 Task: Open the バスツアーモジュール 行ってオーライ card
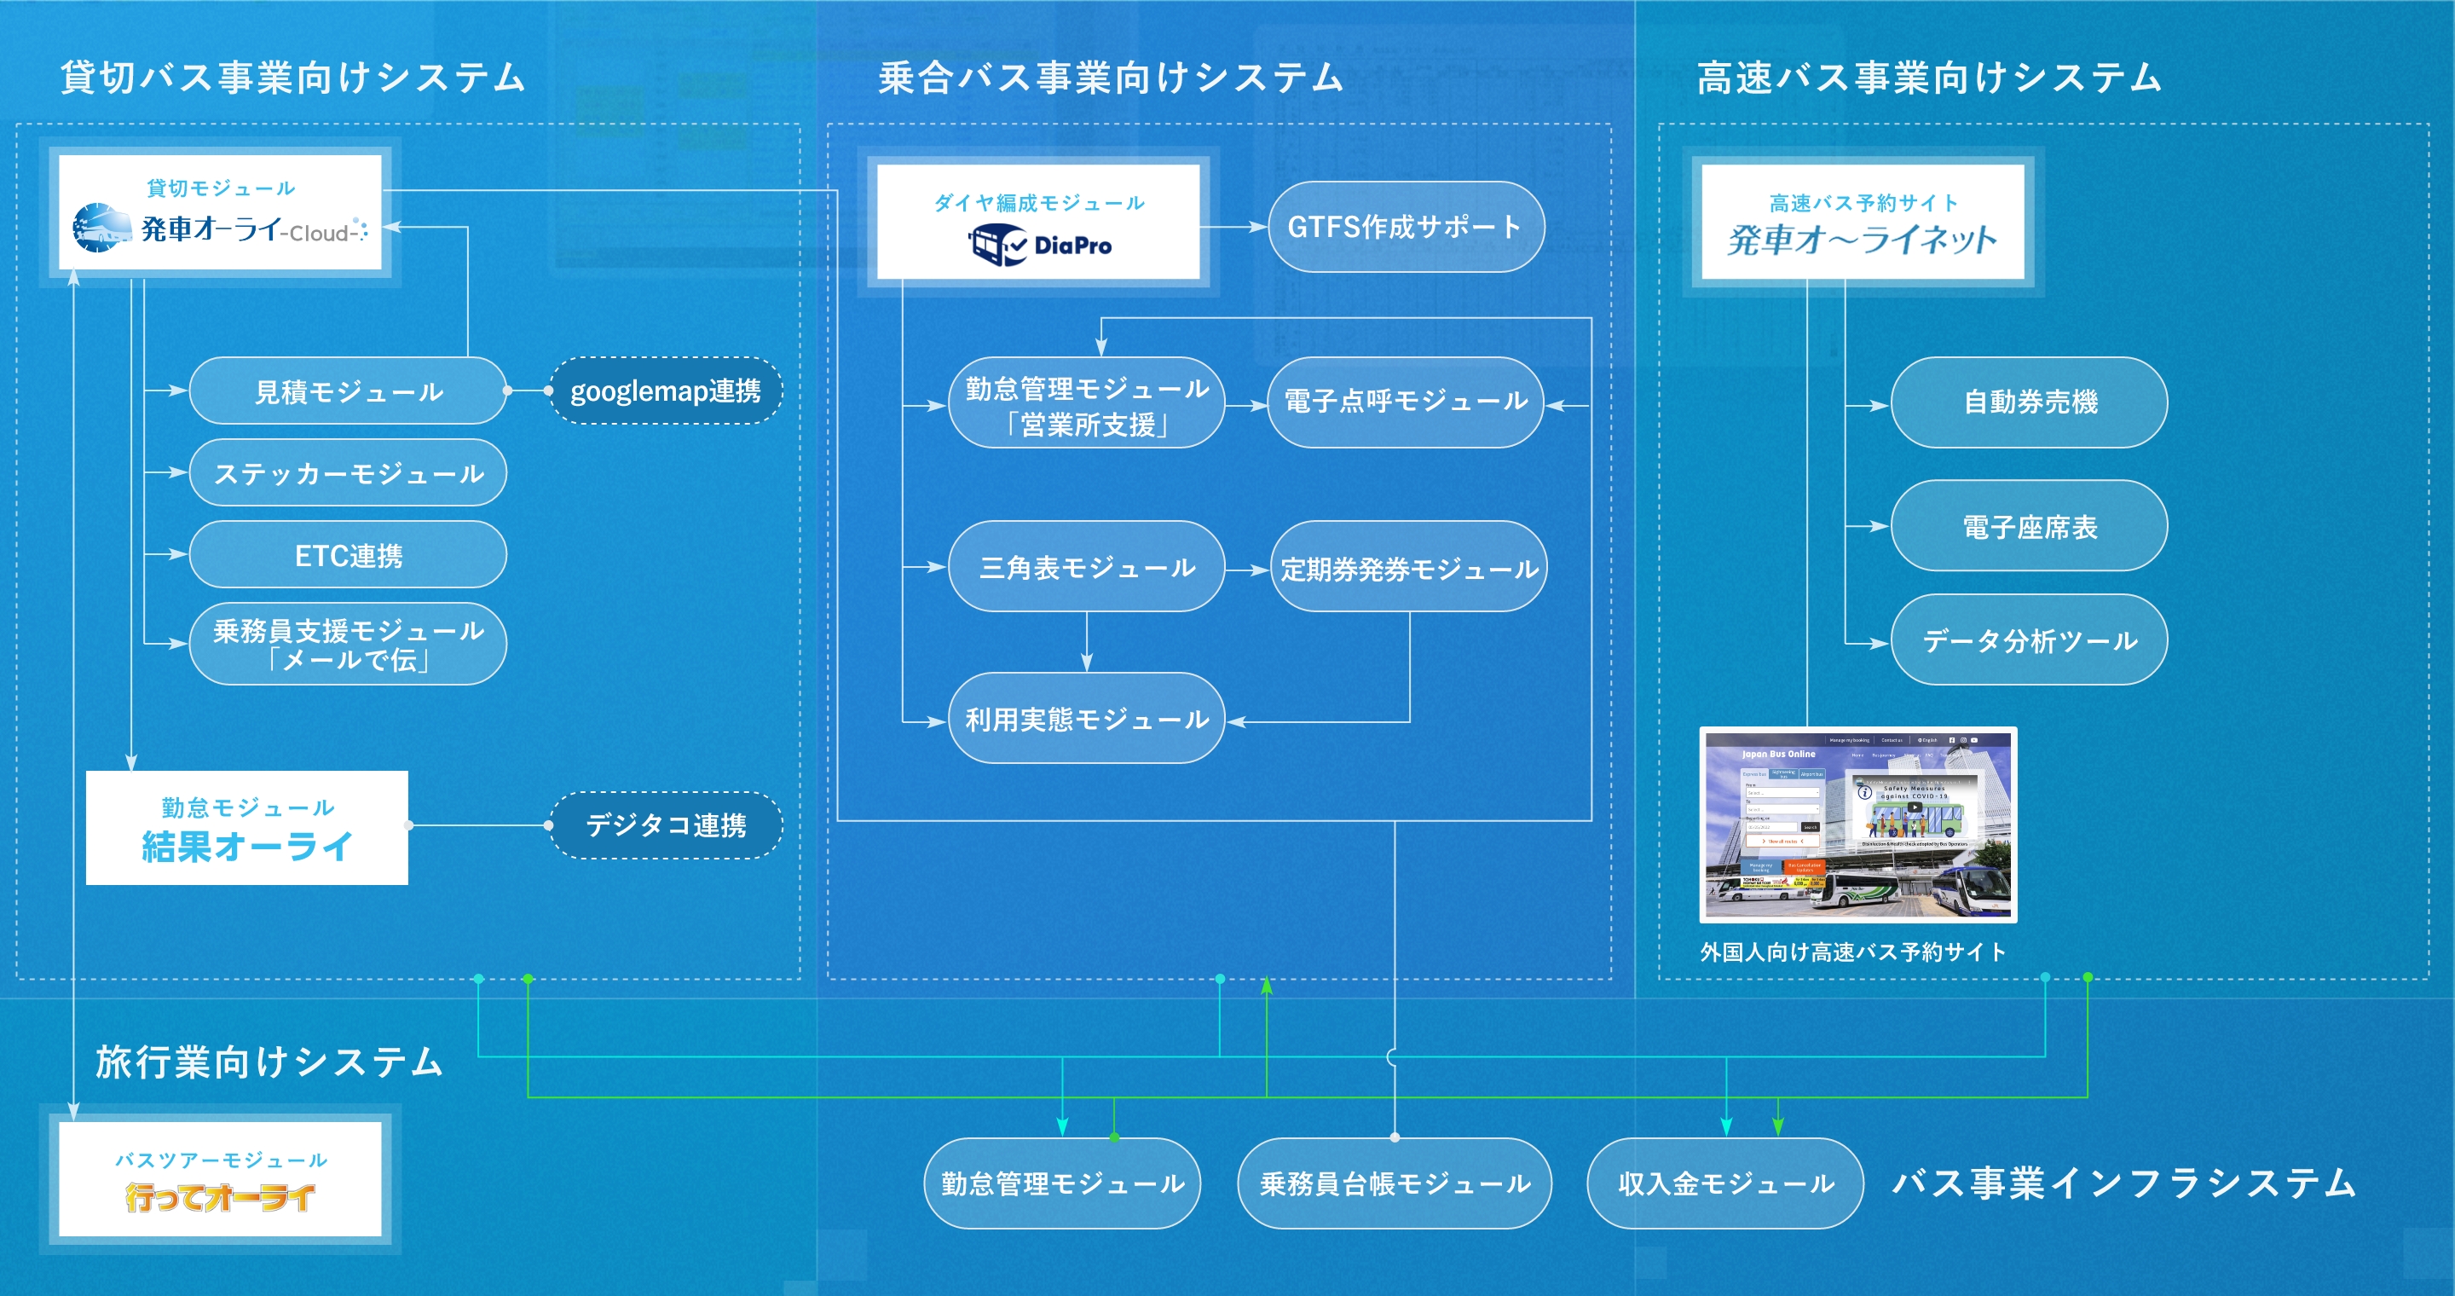220,1179
